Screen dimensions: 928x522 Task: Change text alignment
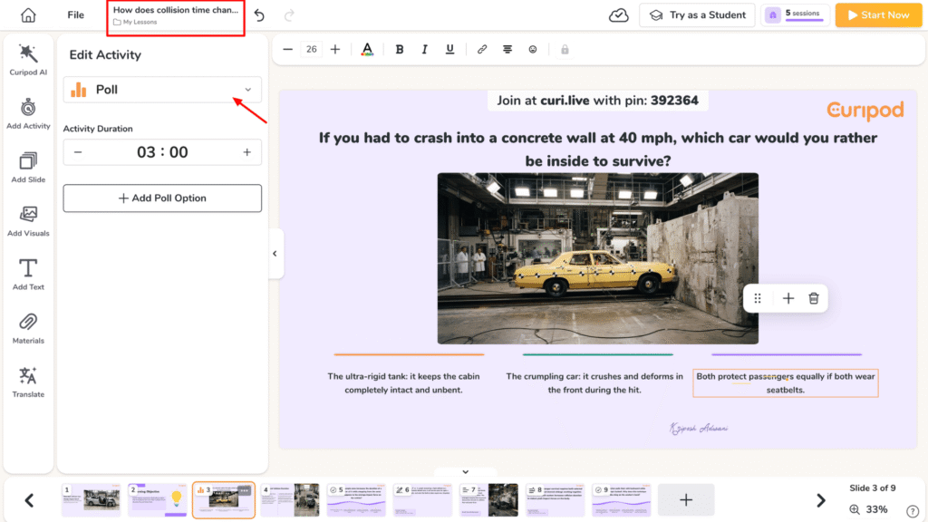(x=507, y=49)
